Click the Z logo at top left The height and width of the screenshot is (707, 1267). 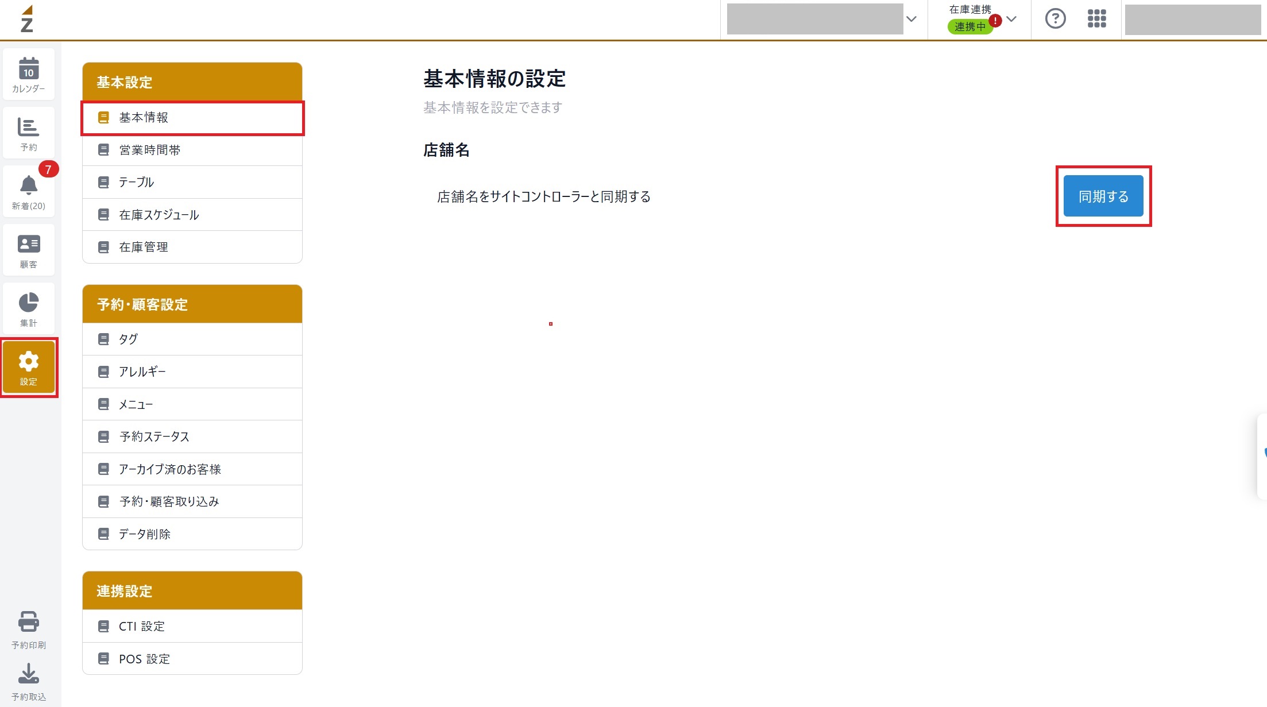click(x=27, y=19)
